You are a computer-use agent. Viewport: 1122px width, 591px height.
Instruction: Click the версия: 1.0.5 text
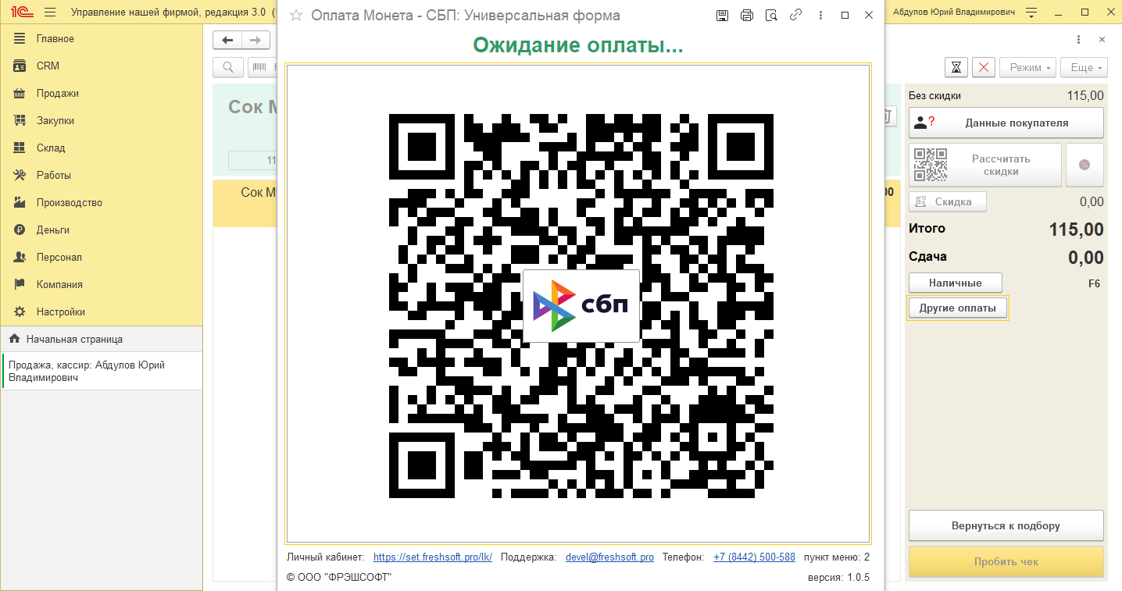click(838, 578)
